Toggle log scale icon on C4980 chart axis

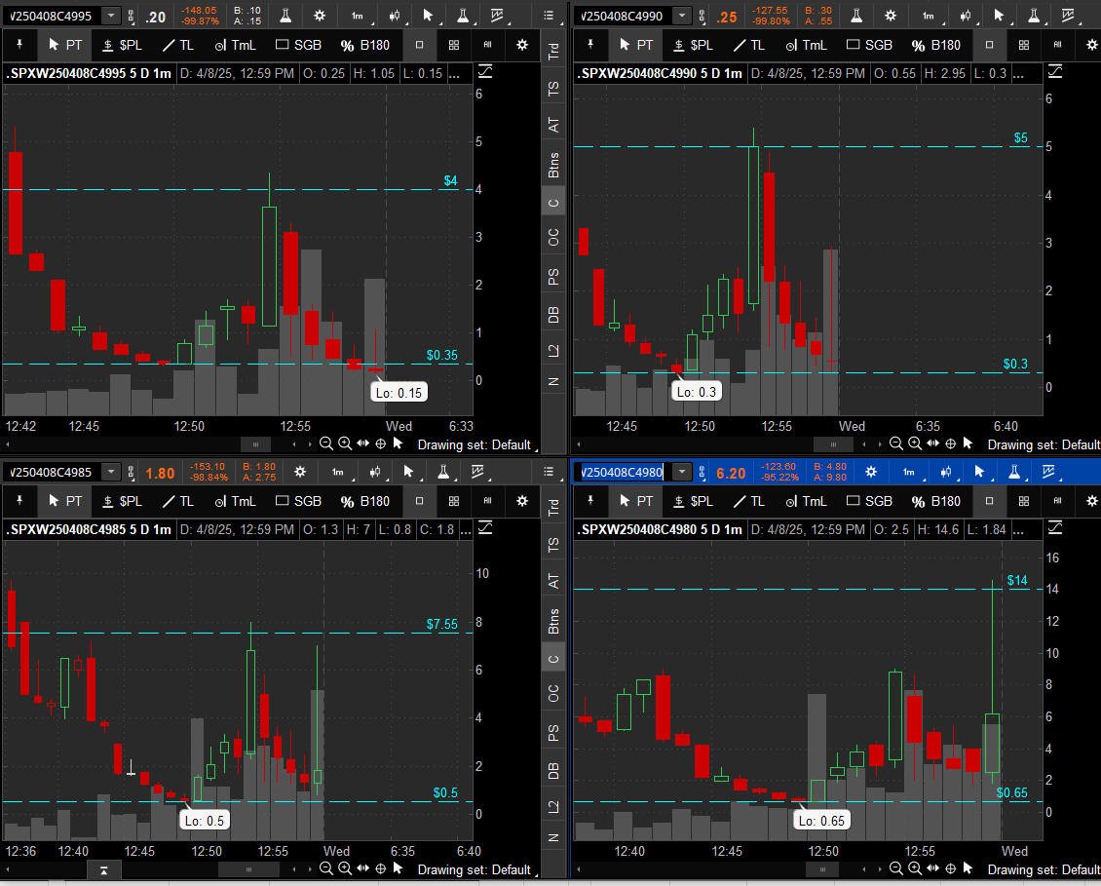pos(1054,527)
